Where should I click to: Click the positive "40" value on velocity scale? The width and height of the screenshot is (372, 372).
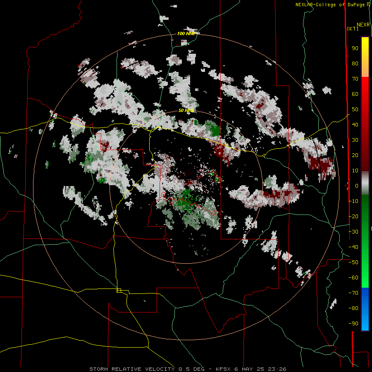tap(355, 125)
